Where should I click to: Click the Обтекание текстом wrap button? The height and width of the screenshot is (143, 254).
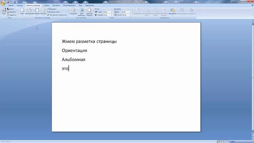pyautogui.click(x=164, y=12)
